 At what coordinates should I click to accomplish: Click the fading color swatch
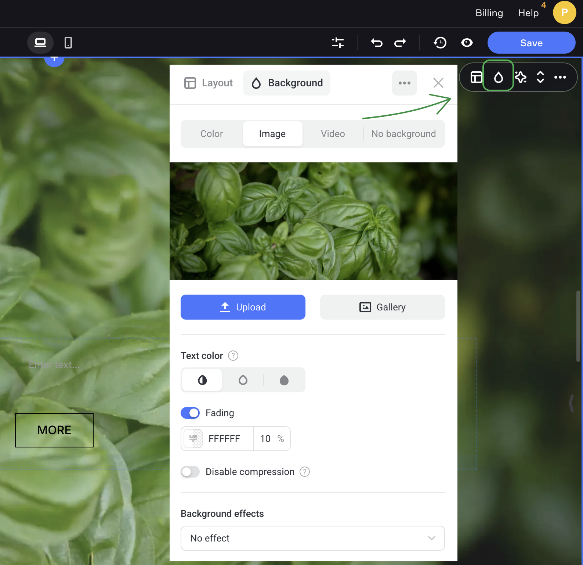click(193, 439)
